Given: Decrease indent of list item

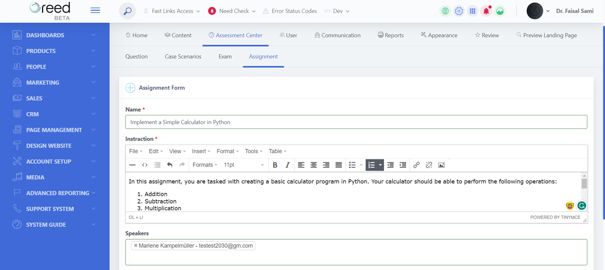Looking at the screenshot, I should tap(390, 165).
